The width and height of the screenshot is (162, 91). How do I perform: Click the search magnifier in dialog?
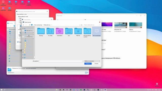coord(99,25)
